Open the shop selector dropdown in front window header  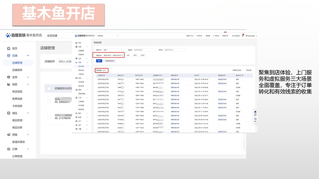108,36
